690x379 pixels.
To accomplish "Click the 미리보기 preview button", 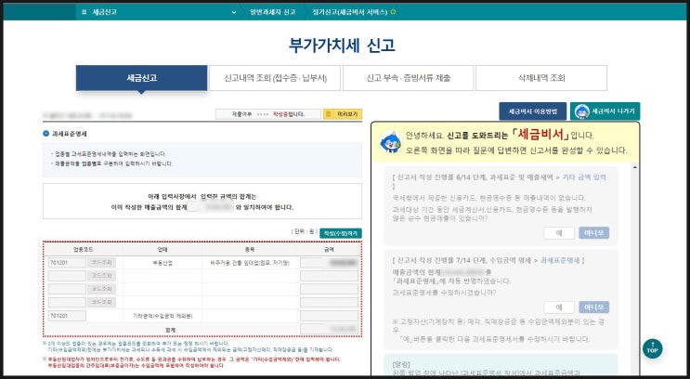I will (343, 114).
